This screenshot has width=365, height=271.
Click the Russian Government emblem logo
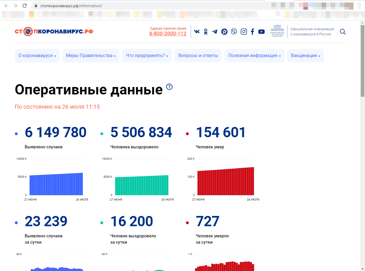point(277,31)
